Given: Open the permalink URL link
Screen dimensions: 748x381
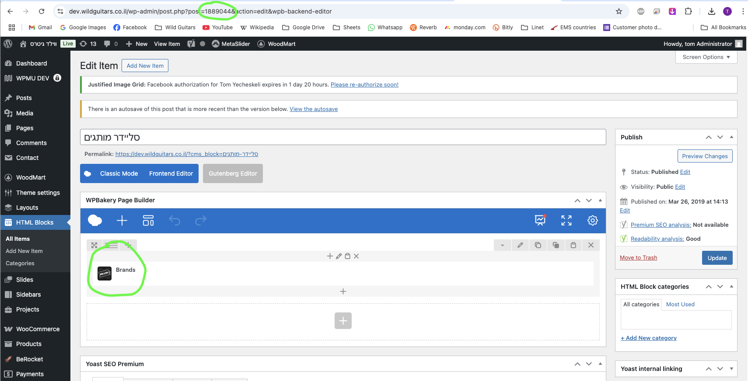Looking at the screenshot, I should tap(187, 154).
